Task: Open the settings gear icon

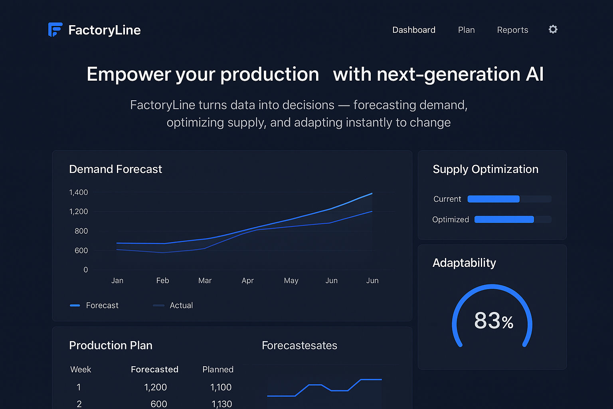Action: pos(553,29)
